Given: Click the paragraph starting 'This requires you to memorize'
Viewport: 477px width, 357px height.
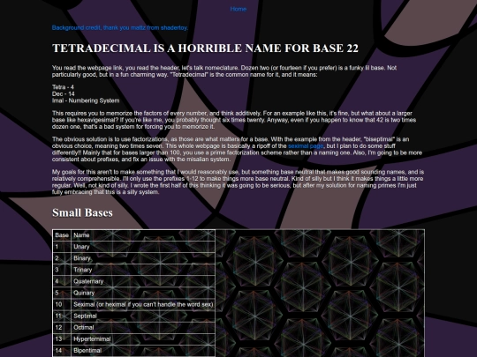Looking at the screenshot, I should [x=234, y=120].
